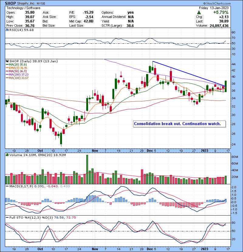243x252 pixels.
Task: Click the SHOP (Daily) 38.89 (13 Jan) label
Action: click(33, 61)
